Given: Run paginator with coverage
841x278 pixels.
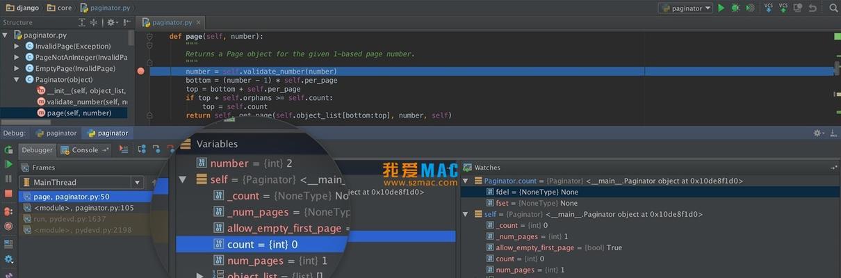Looking at the screenshot, I should [x=750, y=8].
